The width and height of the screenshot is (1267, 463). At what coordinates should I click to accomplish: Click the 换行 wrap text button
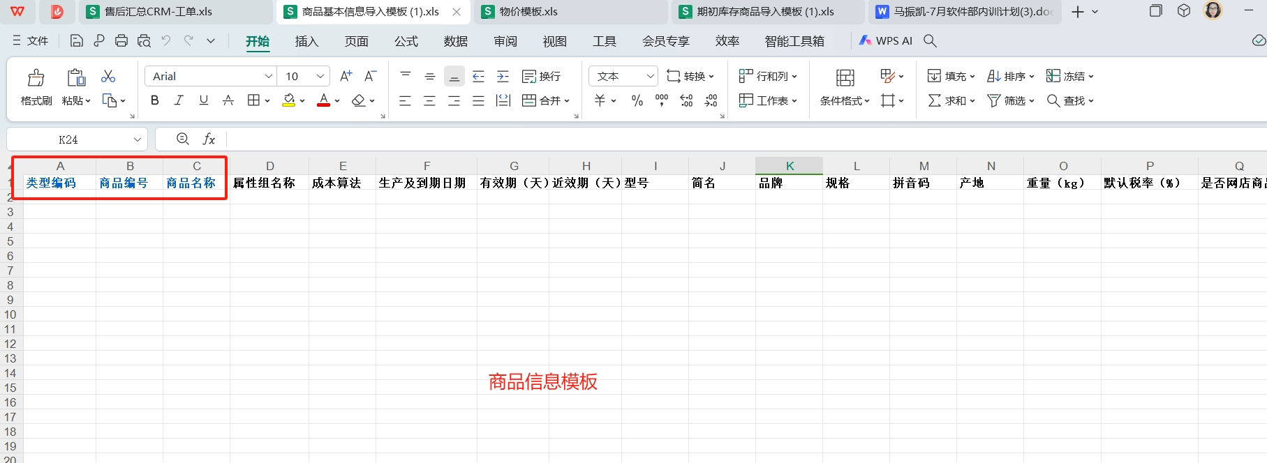[x=541, y=76]
